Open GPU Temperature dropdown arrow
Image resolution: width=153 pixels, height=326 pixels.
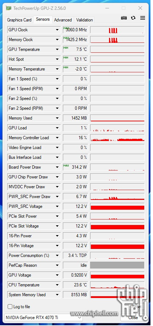coord(57,49)
